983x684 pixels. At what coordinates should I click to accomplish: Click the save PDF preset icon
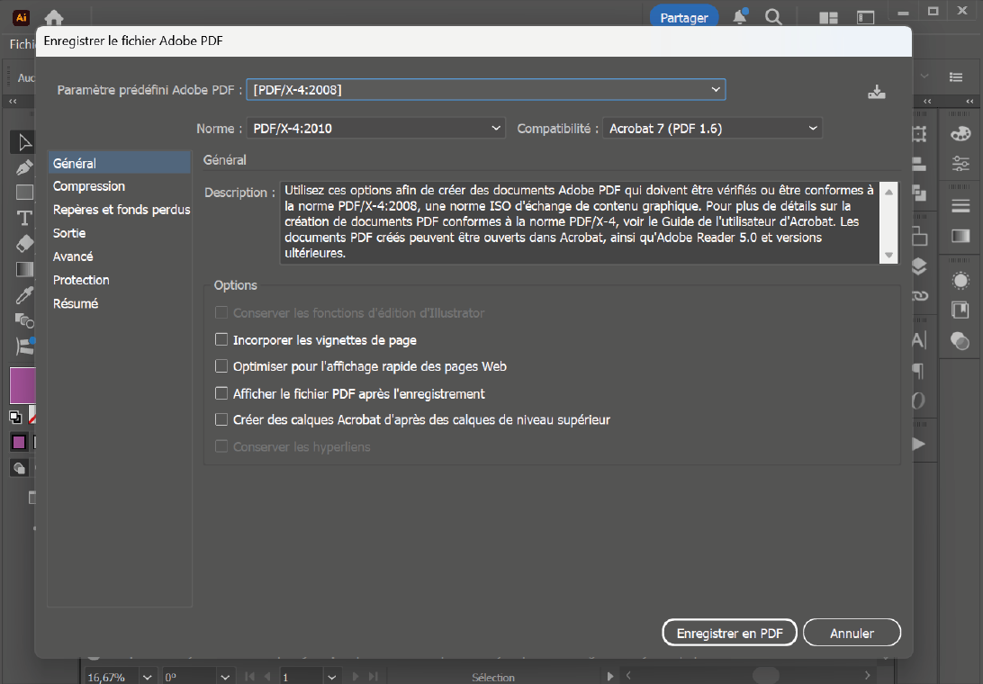(x=876, y=92)
